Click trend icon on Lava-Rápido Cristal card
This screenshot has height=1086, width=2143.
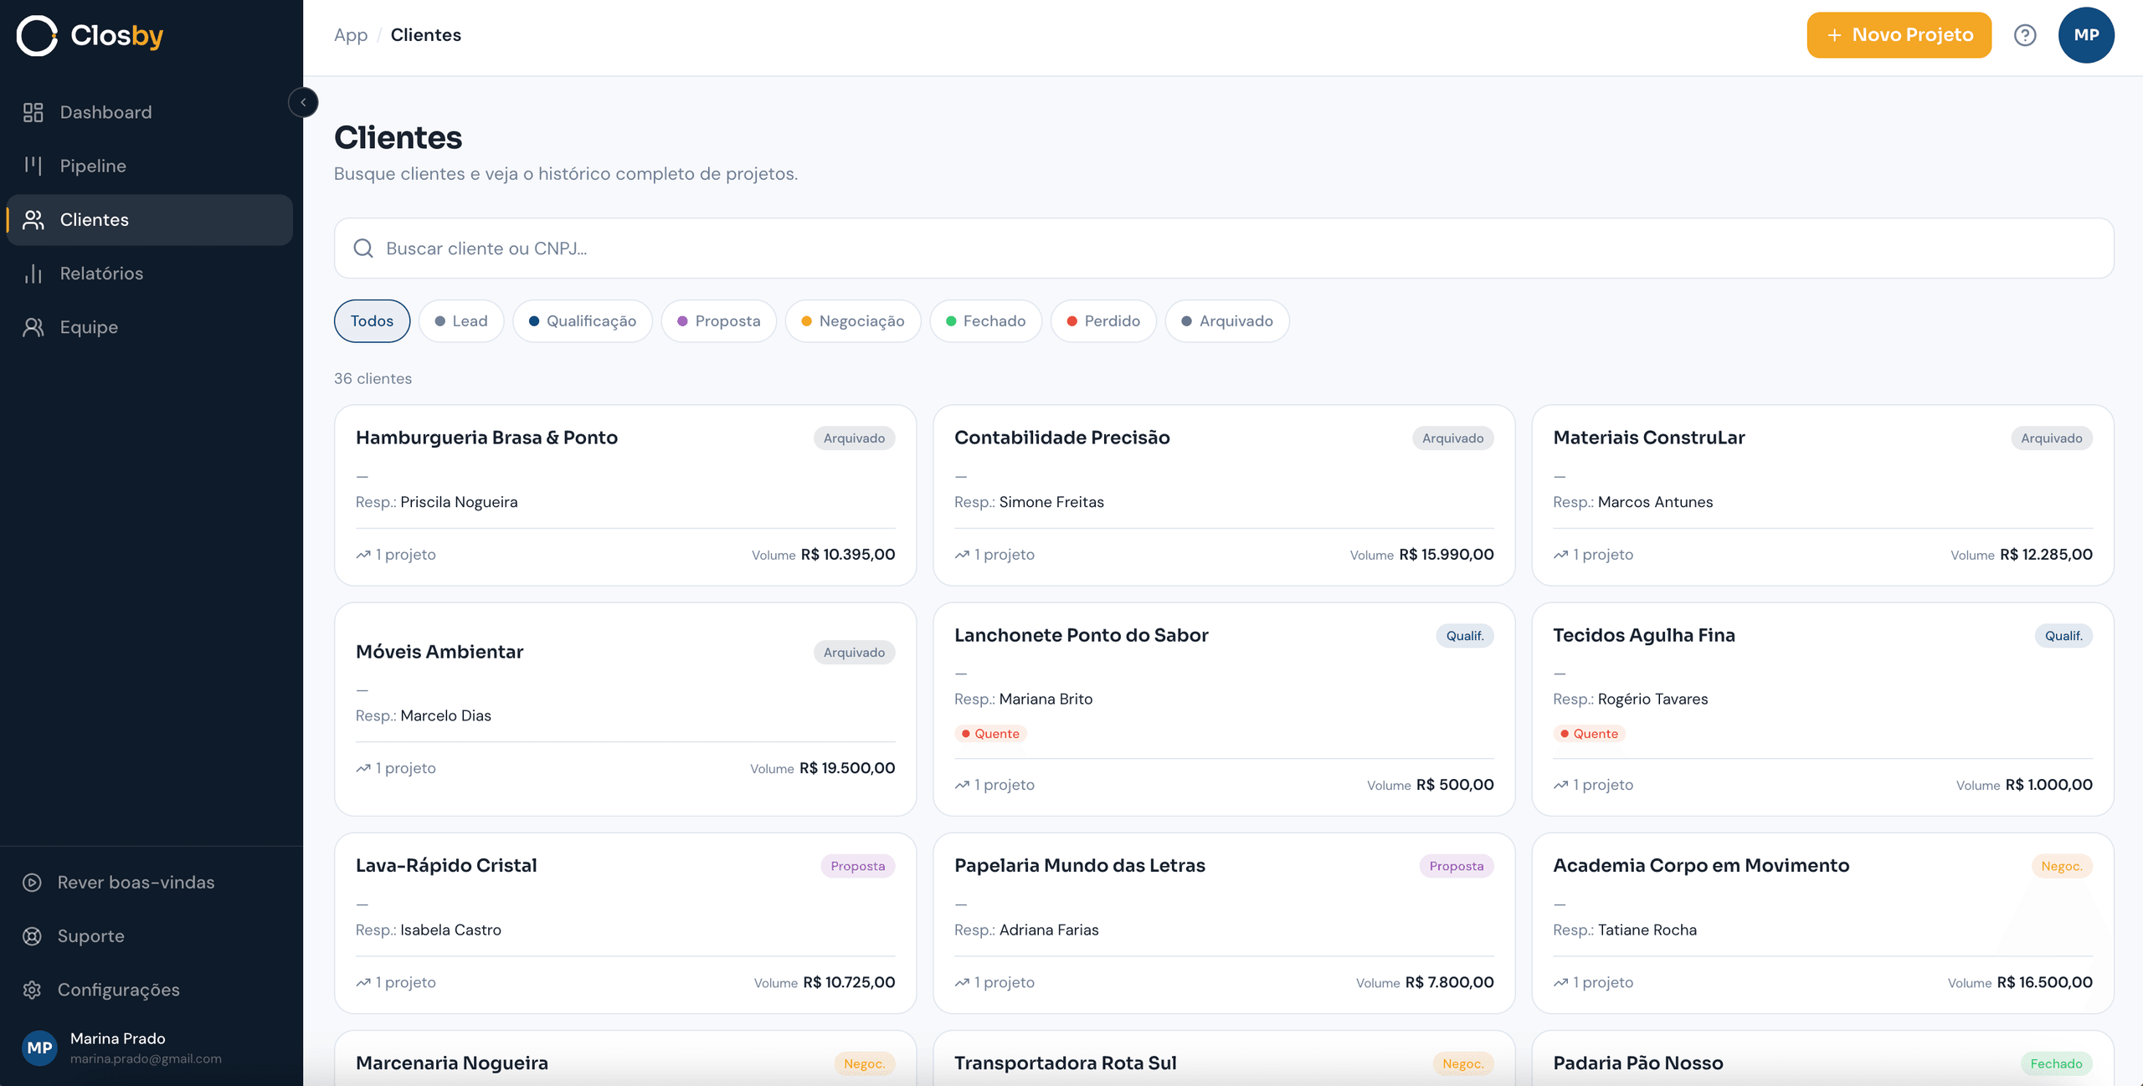pos(363,982)
